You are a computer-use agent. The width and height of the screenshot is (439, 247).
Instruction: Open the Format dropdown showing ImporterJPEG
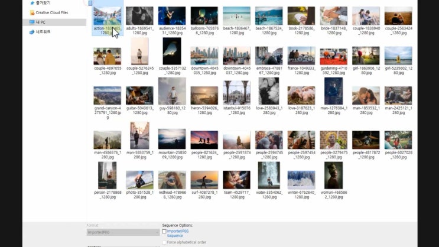coord(123,232)
